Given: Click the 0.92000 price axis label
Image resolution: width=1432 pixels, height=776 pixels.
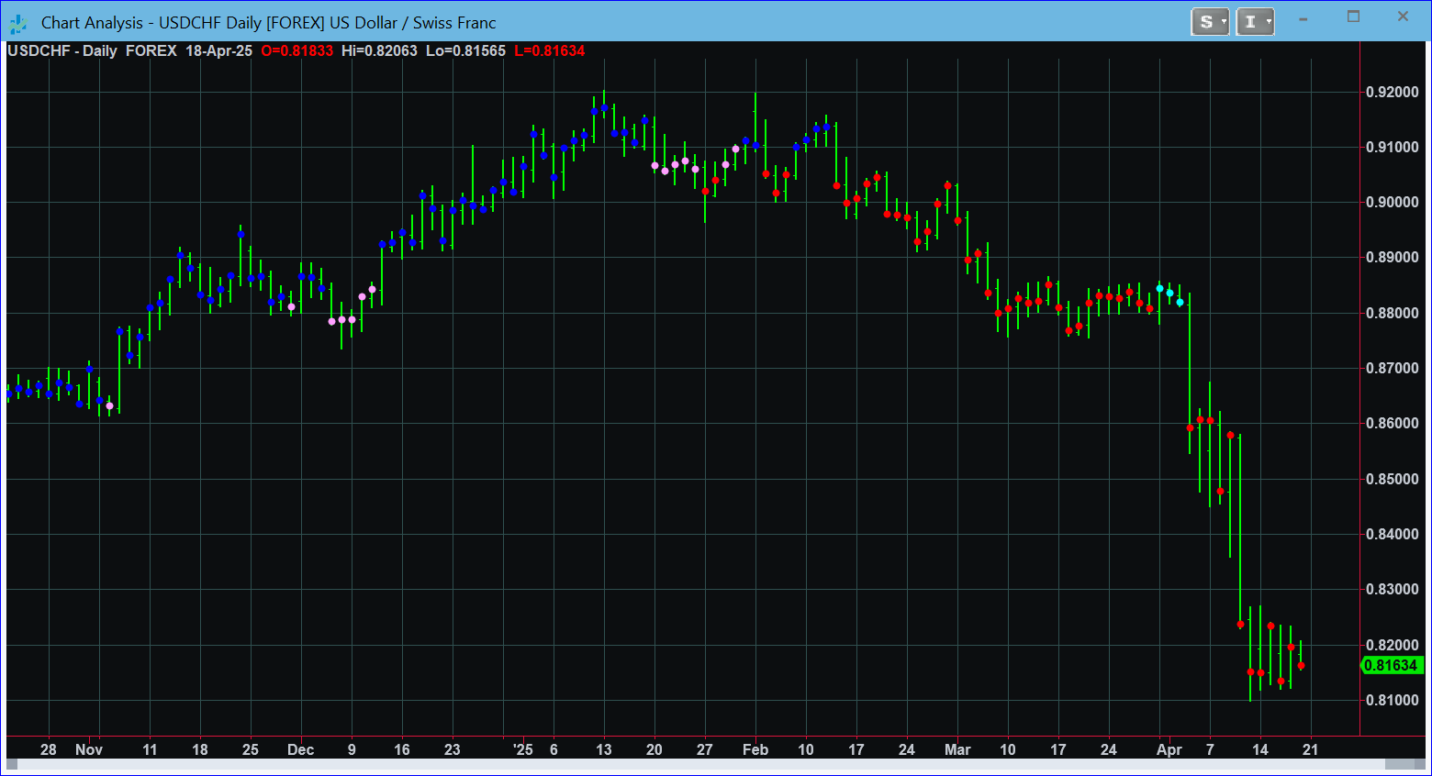Looking at the screenshot, I should (x=1392, y=93).
